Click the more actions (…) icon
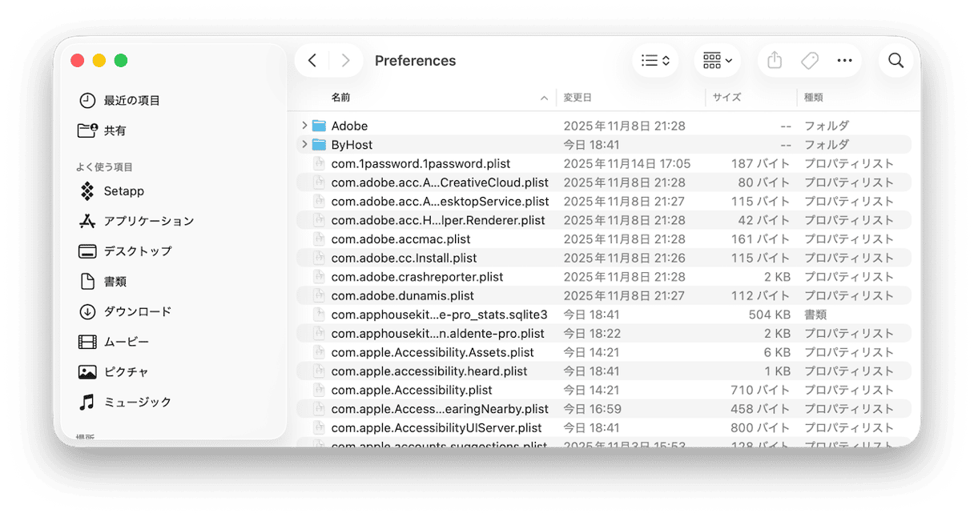This screenshot has width=974, height=517. (x=844, y=60)
